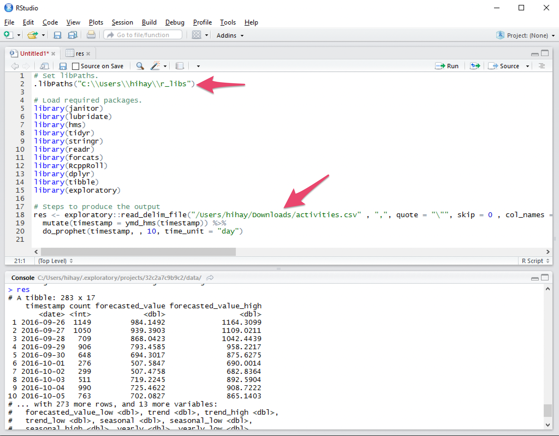559x436 pixels.
Task: Maximize the Console pane
Action: [x=545, y=277]
